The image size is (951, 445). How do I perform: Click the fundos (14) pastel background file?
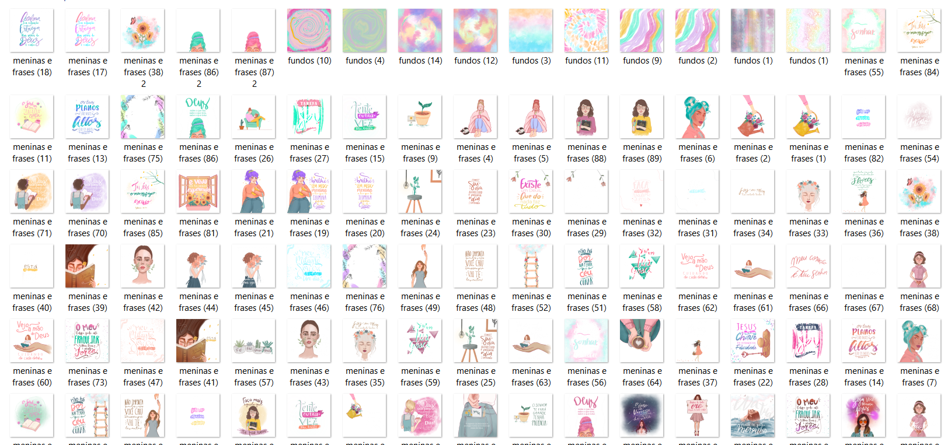420,31
